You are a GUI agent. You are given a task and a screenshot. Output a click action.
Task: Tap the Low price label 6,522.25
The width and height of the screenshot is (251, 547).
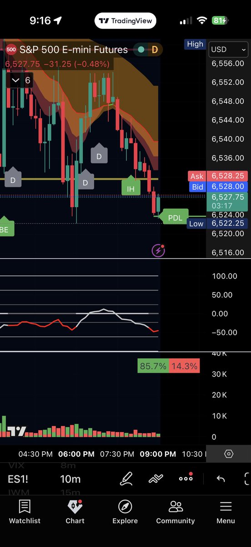[196, 223]
